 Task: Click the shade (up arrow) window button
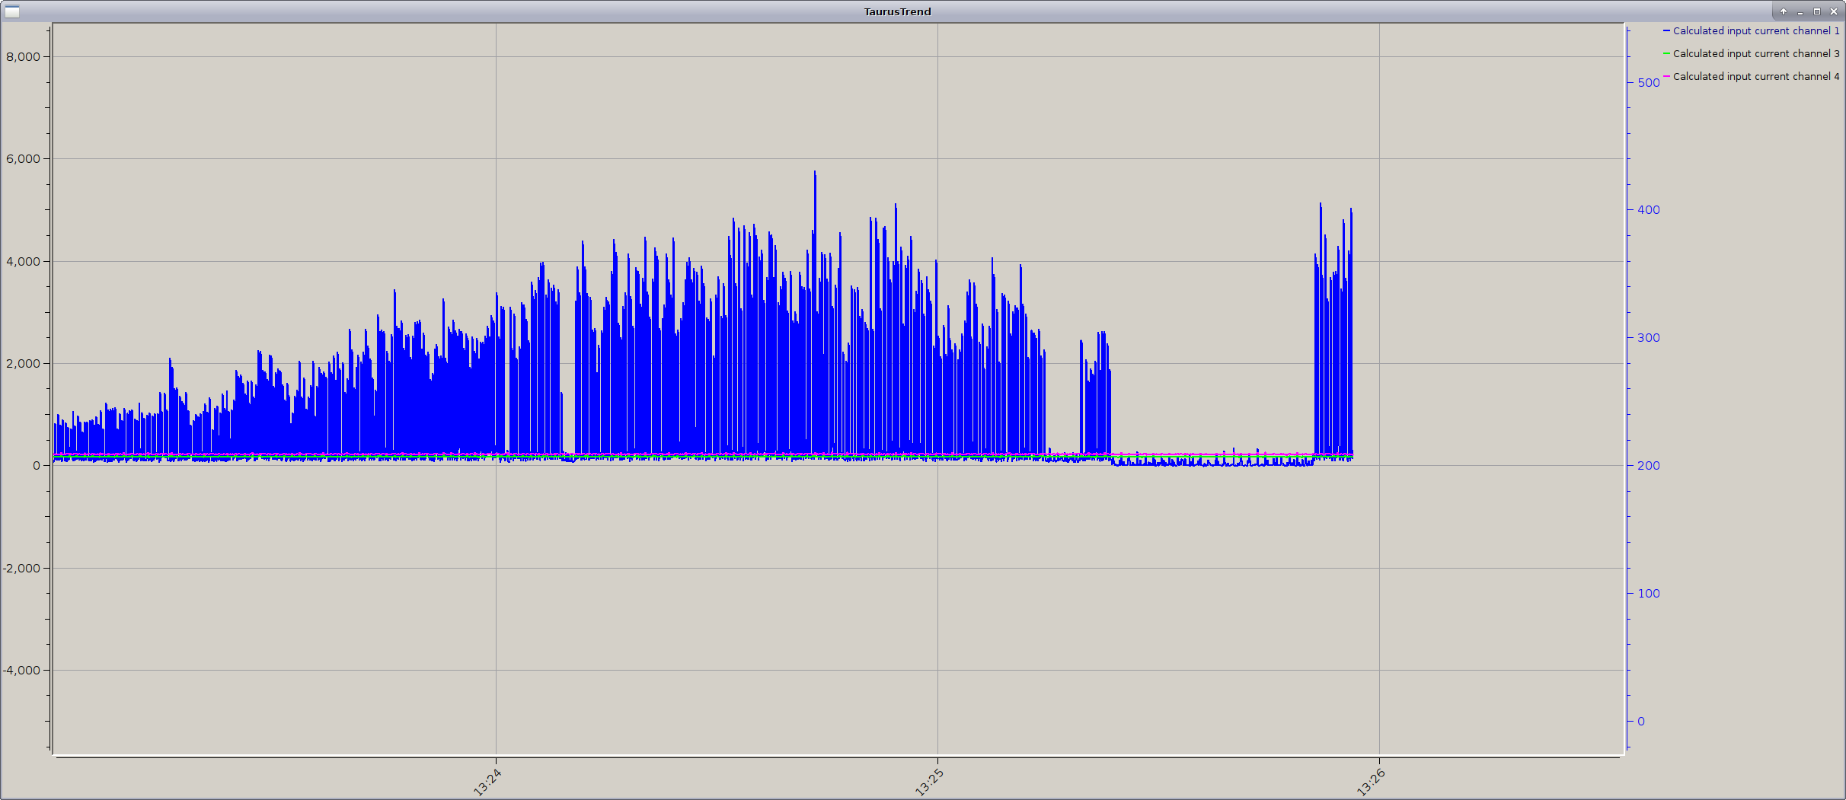[x=1783, y=11]
